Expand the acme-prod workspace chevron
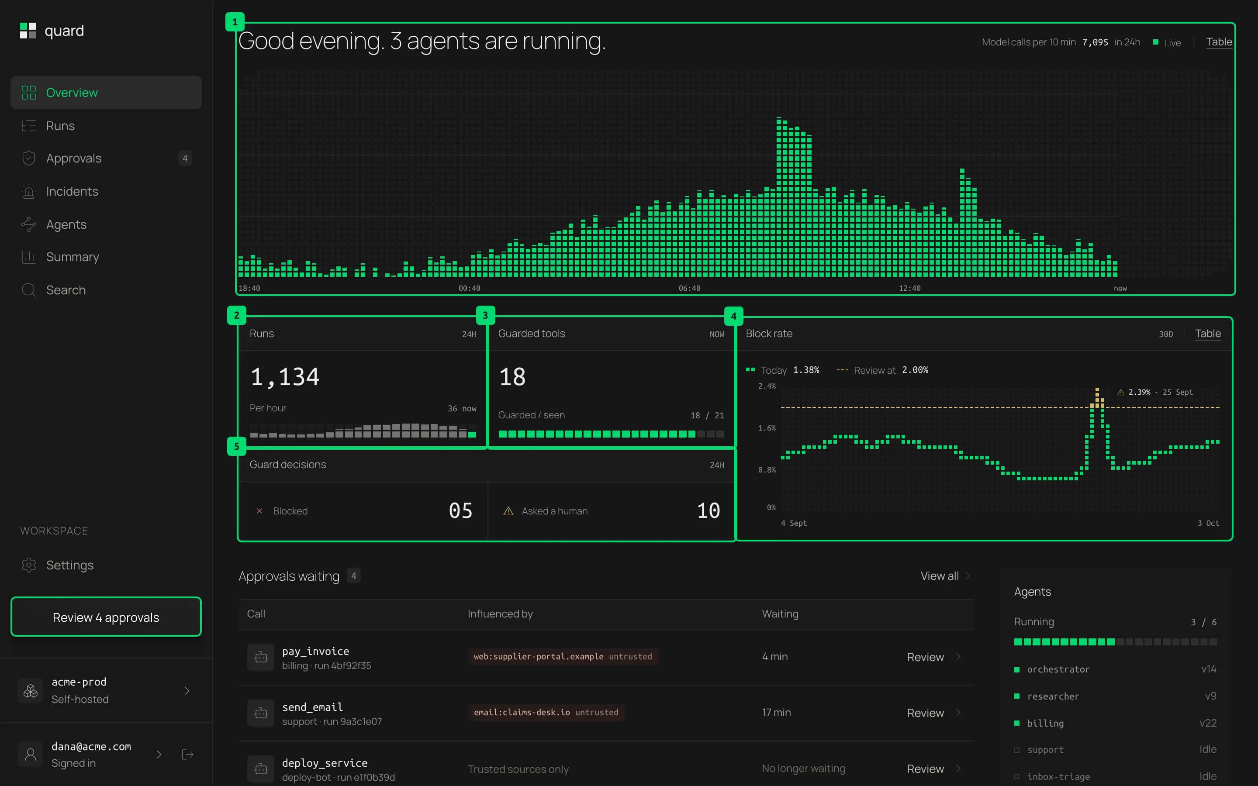Viewport: 1258px width, 786px height. click(x=187, y=691)
